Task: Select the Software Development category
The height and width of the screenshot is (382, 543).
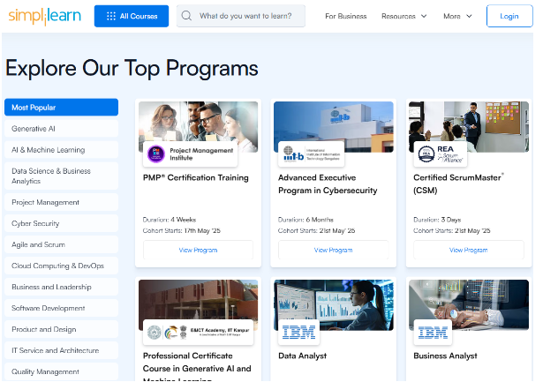Action: (x=61, y=308)
